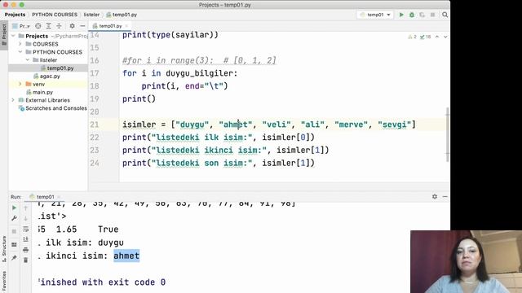
Task: Click the temp01.py breadcrumb
Action: pyautogui.click(x=122, y=15)
